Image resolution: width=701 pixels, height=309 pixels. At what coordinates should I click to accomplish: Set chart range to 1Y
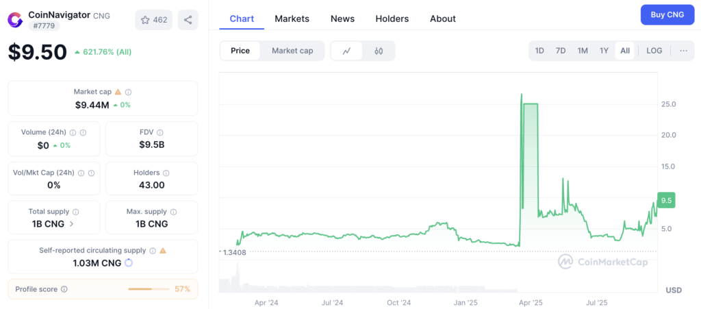[604, 51]
